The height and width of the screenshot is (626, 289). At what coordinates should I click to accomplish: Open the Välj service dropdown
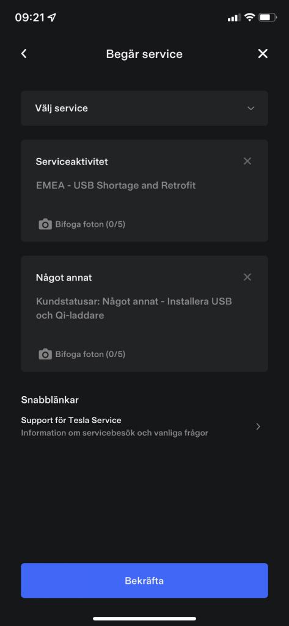(144, 108)
